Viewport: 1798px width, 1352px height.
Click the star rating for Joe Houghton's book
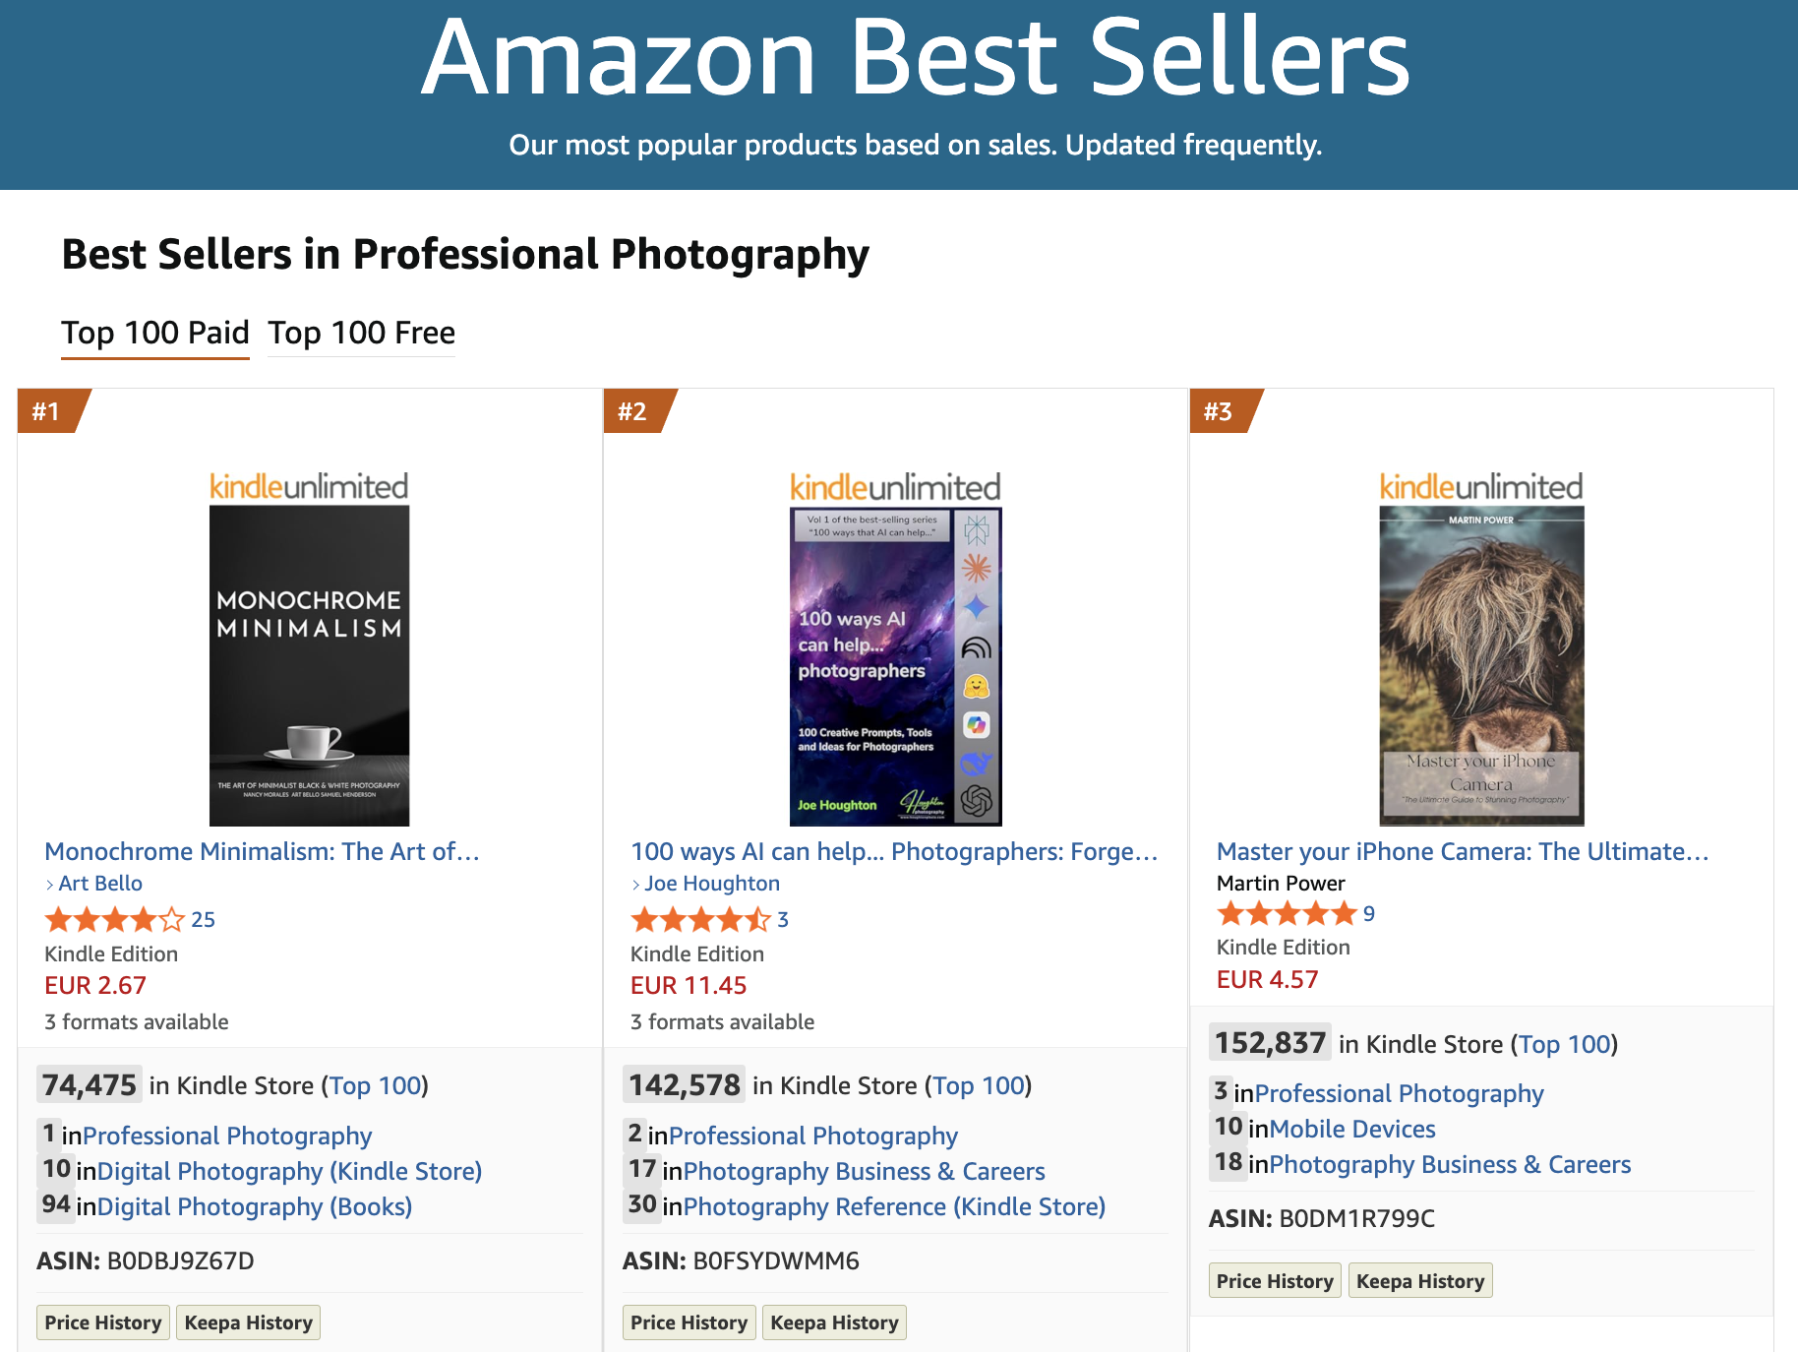click(x=700, y=920)
